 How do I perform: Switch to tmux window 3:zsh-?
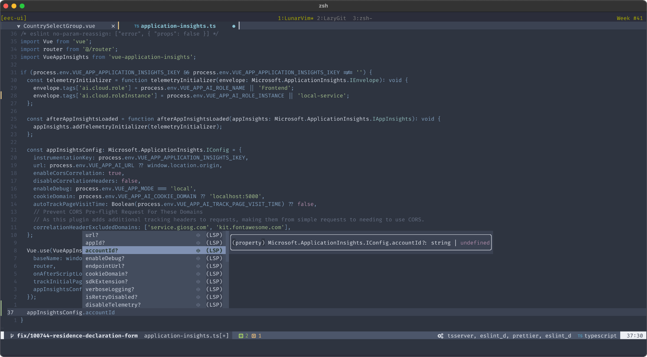[362, 18]
